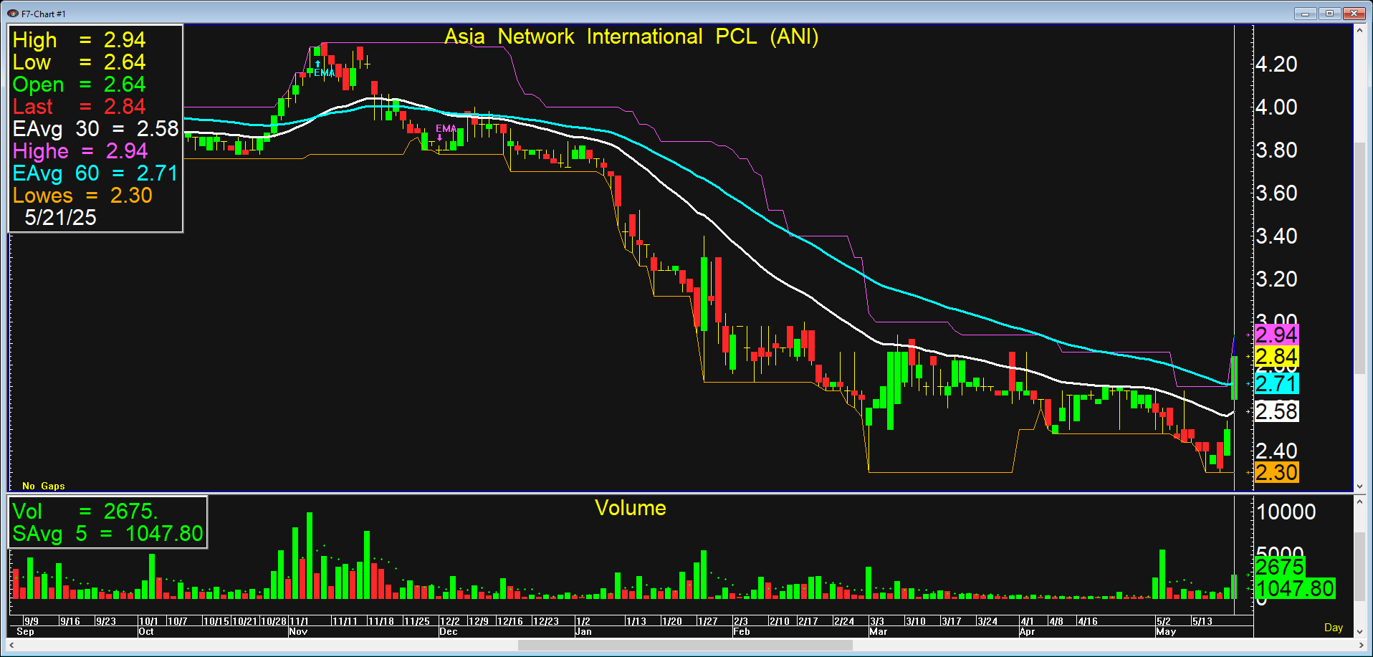Click the 'Nov' month label on time axis

[298, 631]
